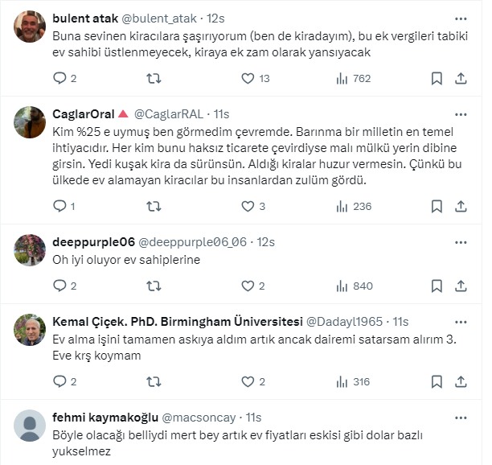Bookmark bulent atak's tweet

pyautogui.click(x=437, y=78)
